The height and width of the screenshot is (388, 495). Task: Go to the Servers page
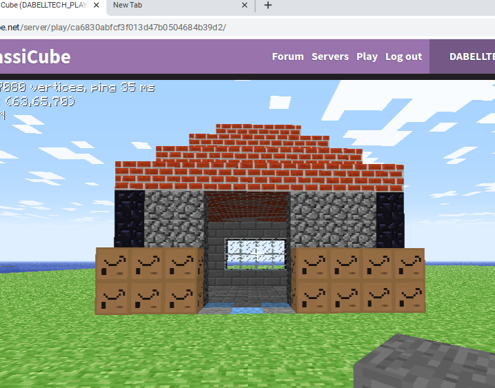(330, 57)
